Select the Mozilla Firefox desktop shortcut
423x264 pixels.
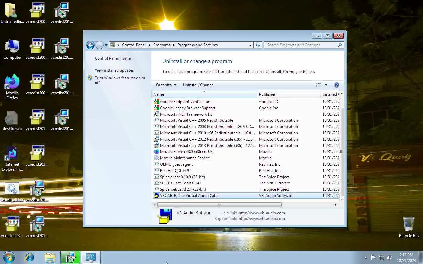click(x=12, y=87)
